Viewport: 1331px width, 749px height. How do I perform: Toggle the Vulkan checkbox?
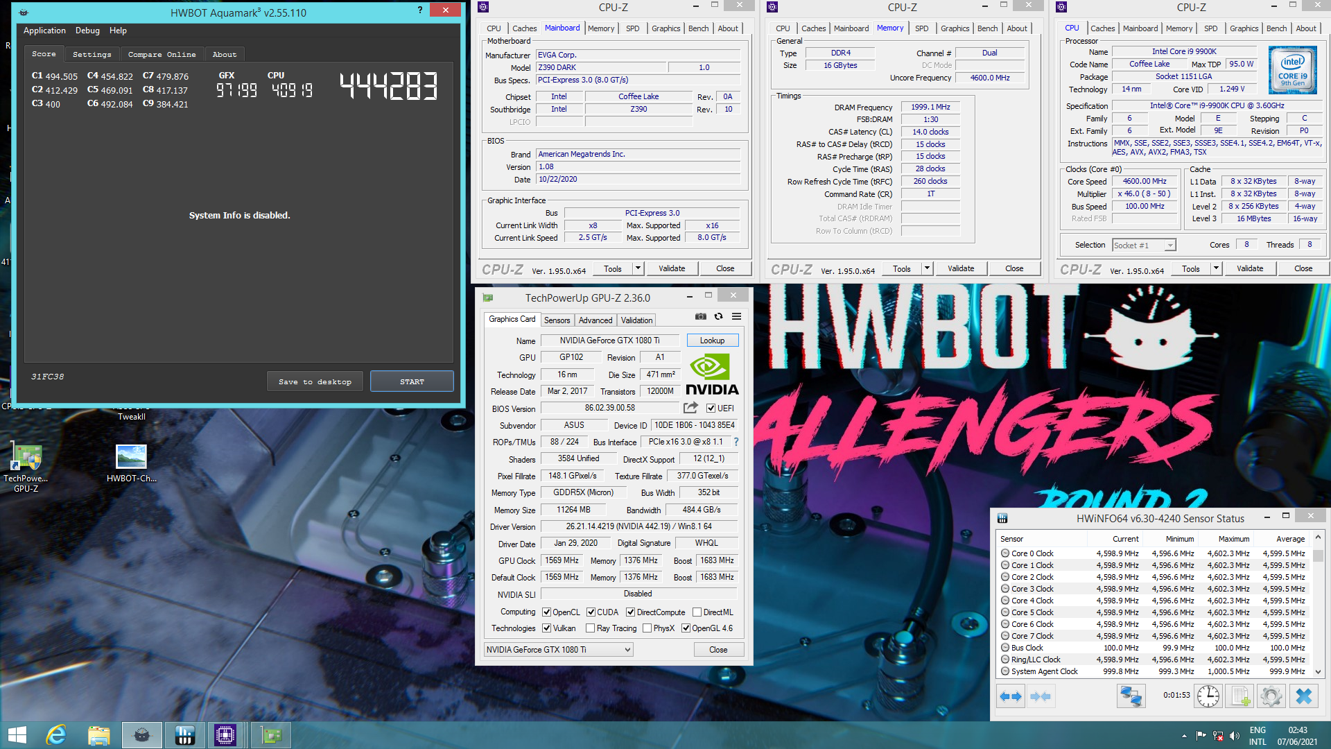pyautogui.click(x=546, y=628)
